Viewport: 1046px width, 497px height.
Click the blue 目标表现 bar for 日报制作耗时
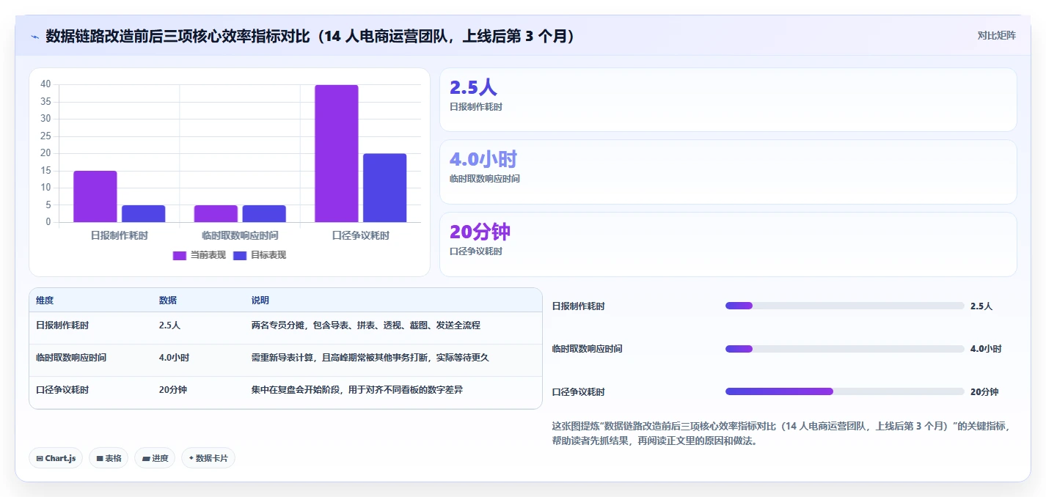[x=143, y=213]
